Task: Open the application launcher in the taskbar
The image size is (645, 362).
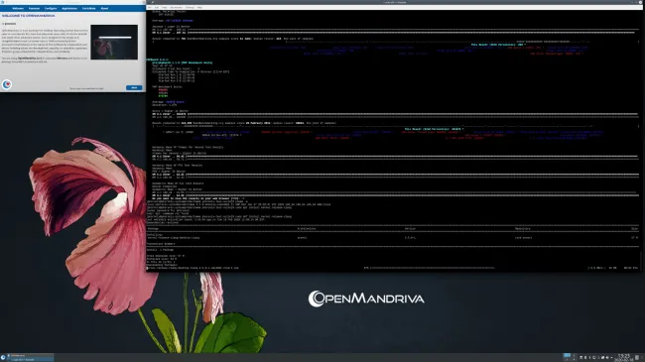Action: click(3, 357)
